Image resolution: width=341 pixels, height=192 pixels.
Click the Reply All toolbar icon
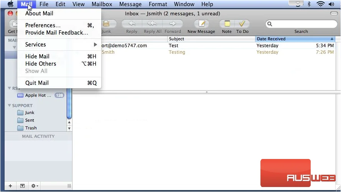click(x=152, y=23)
